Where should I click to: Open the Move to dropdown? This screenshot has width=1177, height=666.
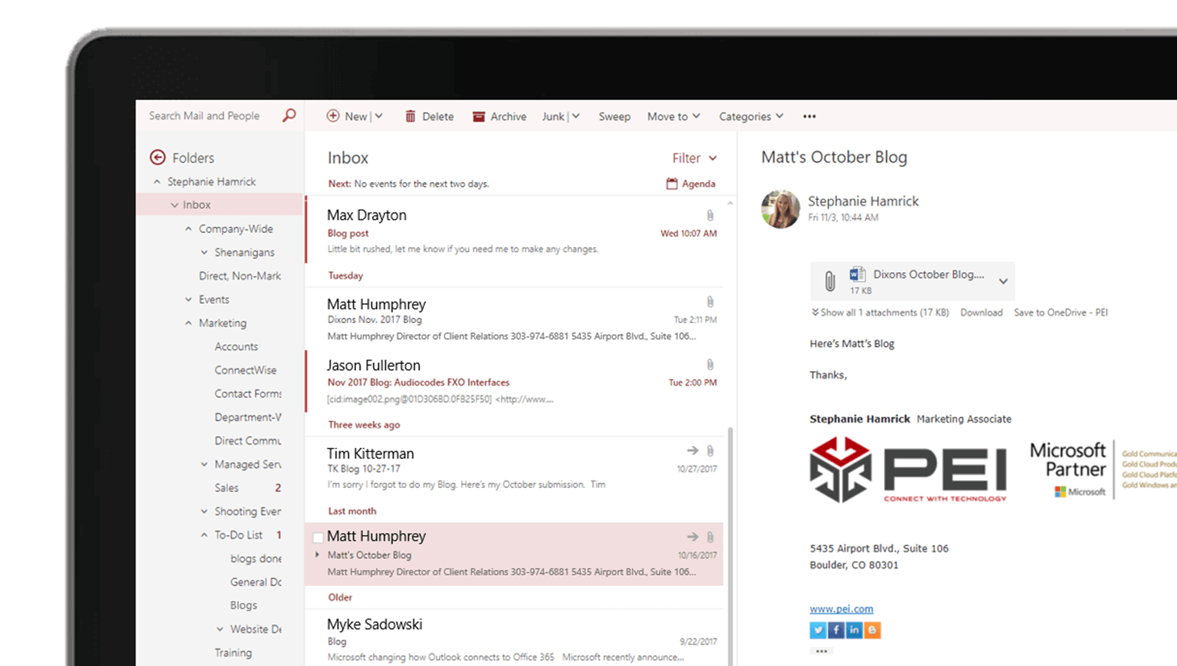click(673, 117)
